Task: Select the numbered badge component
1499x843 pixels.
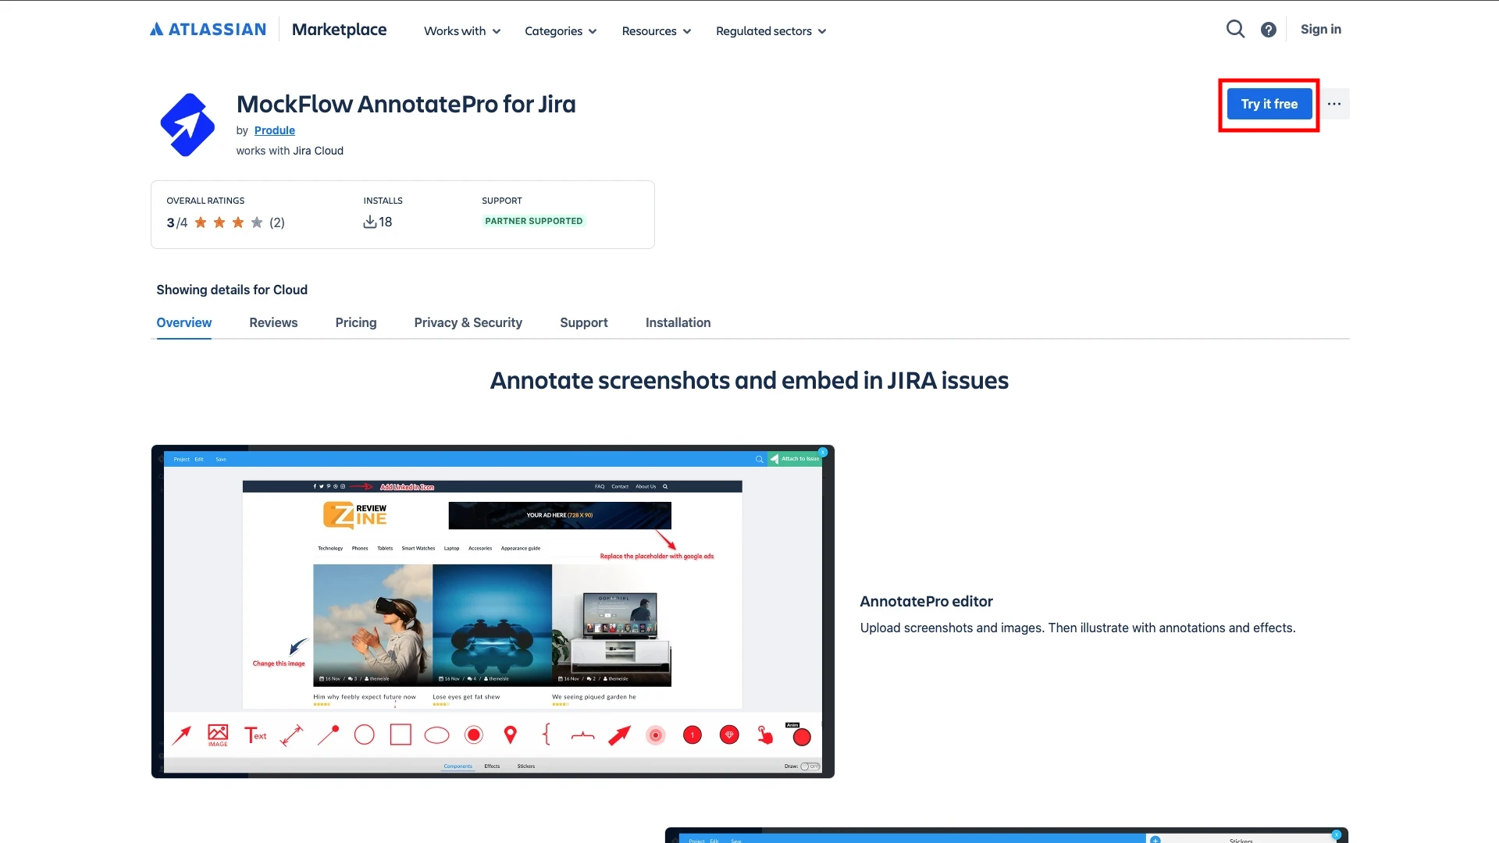Action: point(692,735)
